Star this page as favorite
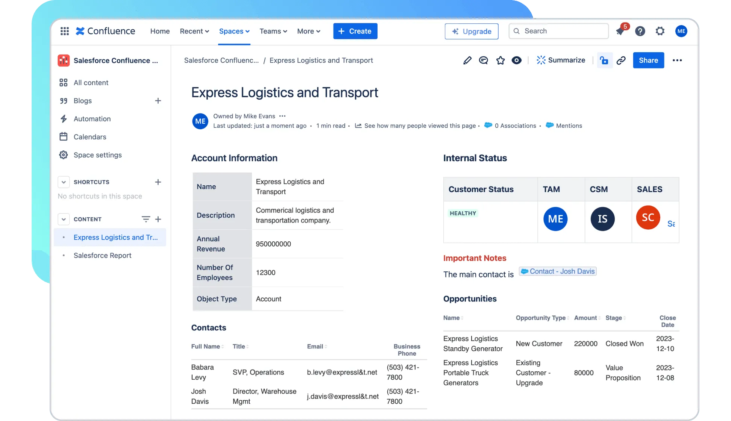This screenshot has width=731, height=421. coord(500,60)
